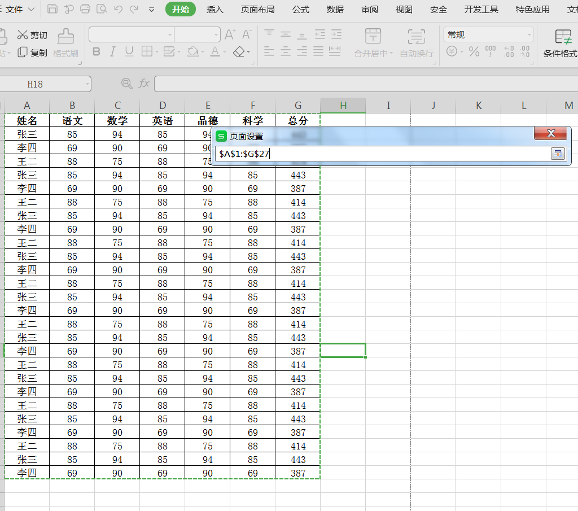This screenshot has height=511, width=578.
Task: Increase font size with A+ icon
Action: (x=230, y=34)
